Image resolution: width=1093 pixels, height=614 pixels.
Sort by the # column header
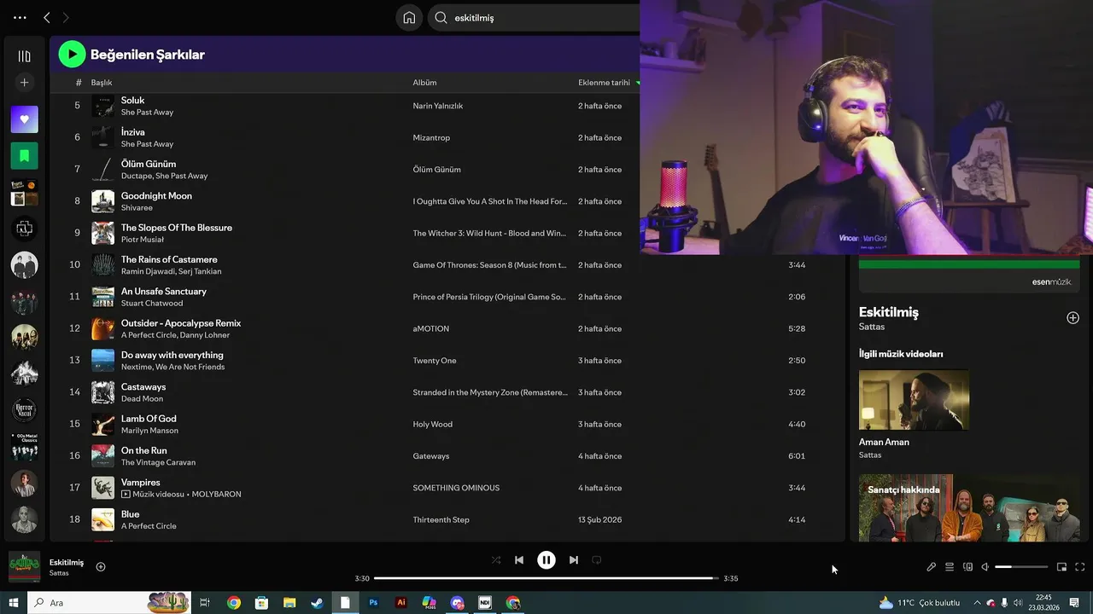[79, 83]
